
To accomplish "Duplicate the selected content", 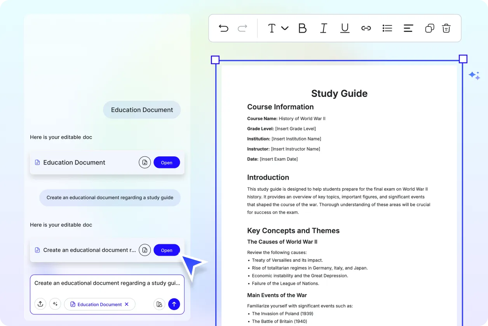I will 429,28.
